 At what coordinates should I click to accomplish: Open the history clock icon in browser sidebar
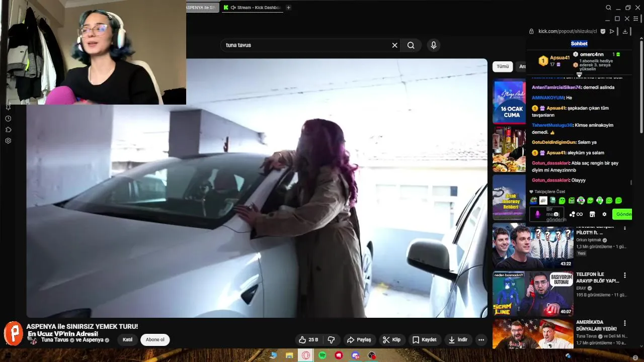8,119
